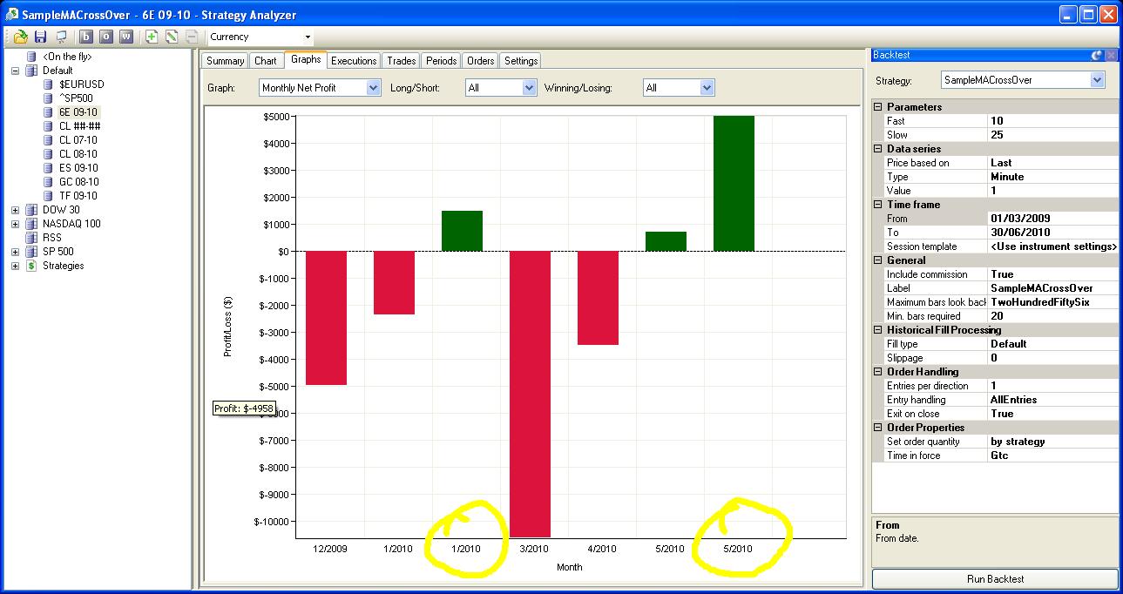Click the edit pencil page icon
Viewport: 1123px width, 594px height.
point(172,37)
